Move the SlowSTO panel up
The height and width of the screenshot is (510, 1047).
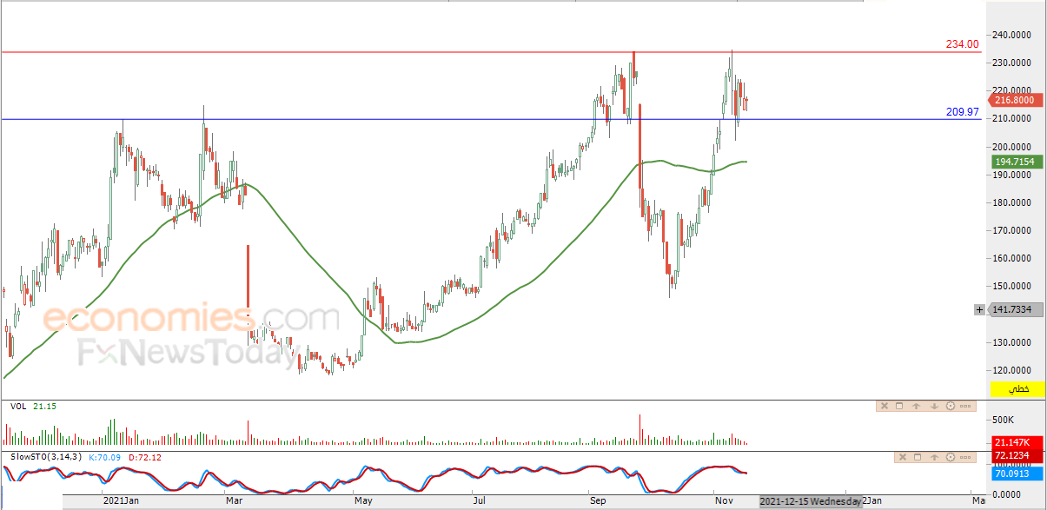933,457
